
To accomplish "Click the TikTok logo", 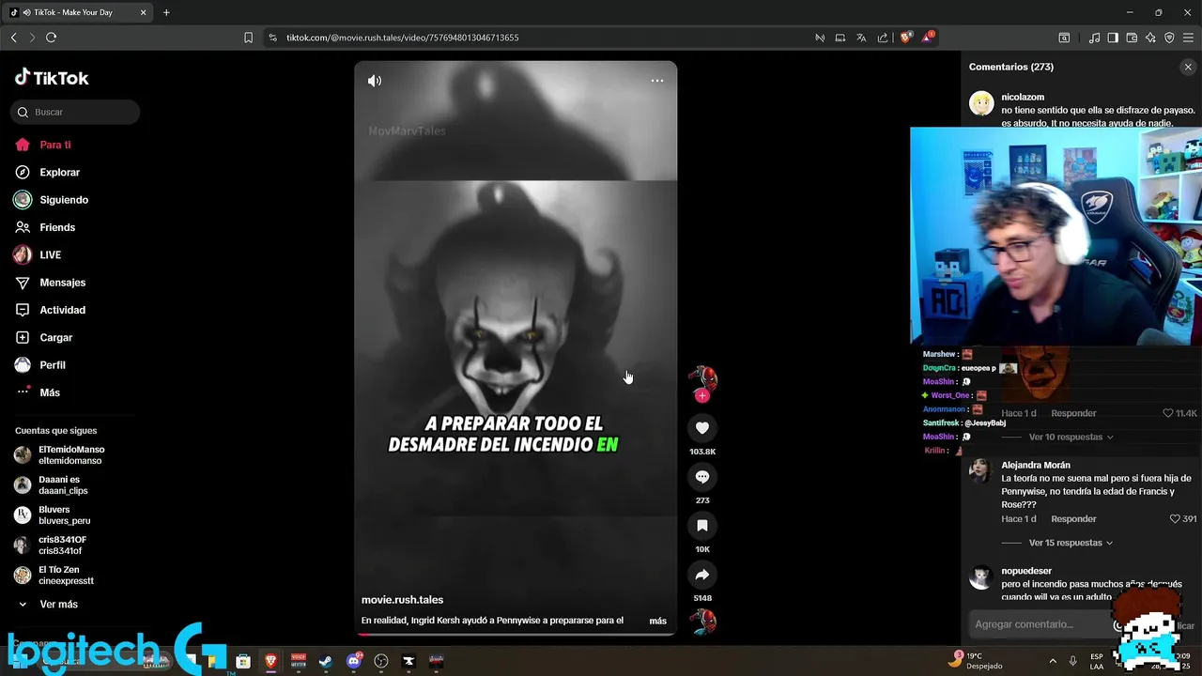I will 52,78.
